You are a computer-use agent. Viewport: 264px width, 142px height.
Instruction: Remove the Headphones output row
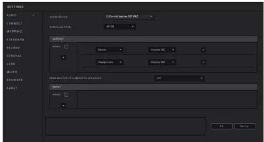click(x=203, y=62)
